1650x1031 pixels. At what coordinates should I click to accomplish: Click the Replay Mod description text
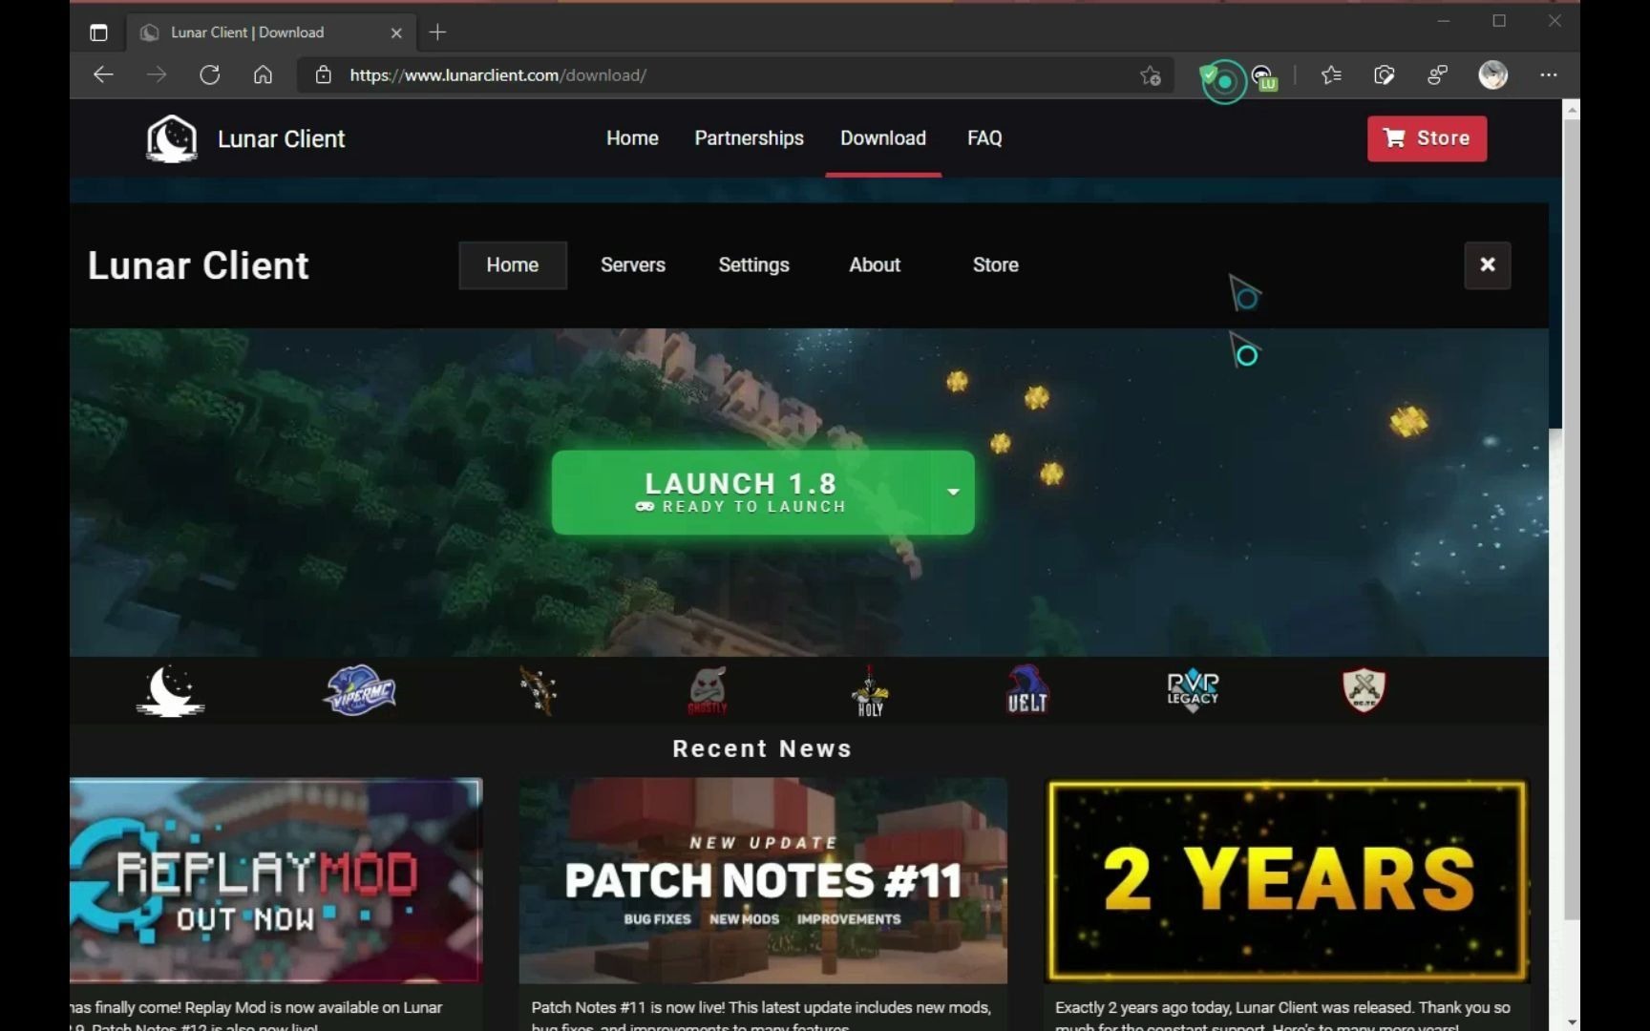[x=256, y=1016]
